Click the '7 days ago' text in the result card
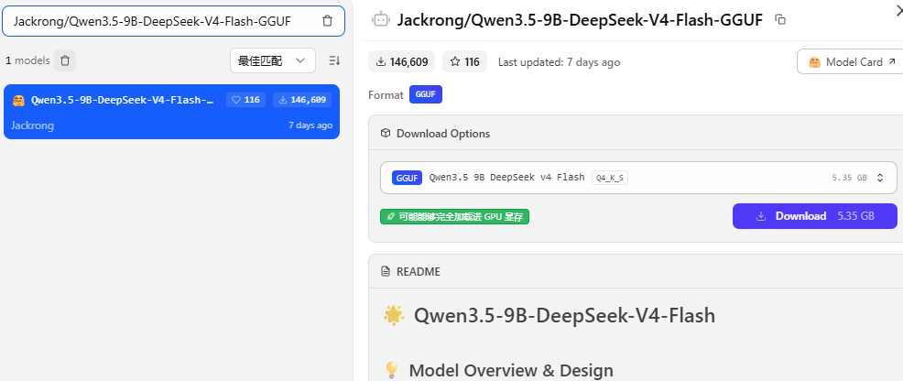 (310, 125)
